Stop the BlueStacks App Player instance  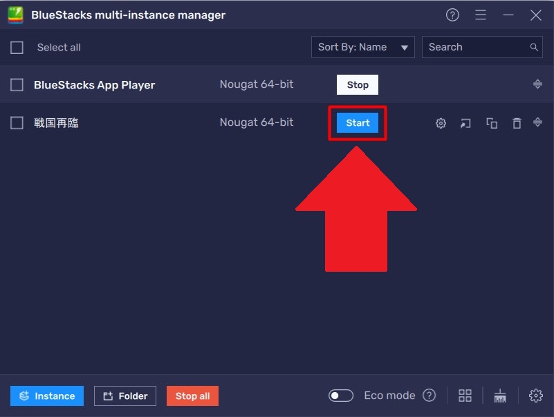click(357, 85)
